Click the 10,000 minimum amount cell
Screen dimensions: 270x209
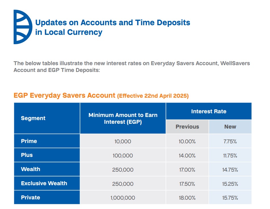[123, 141]
